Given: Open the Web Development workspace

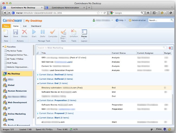Looking at the screenshot, I should (15, 102).
